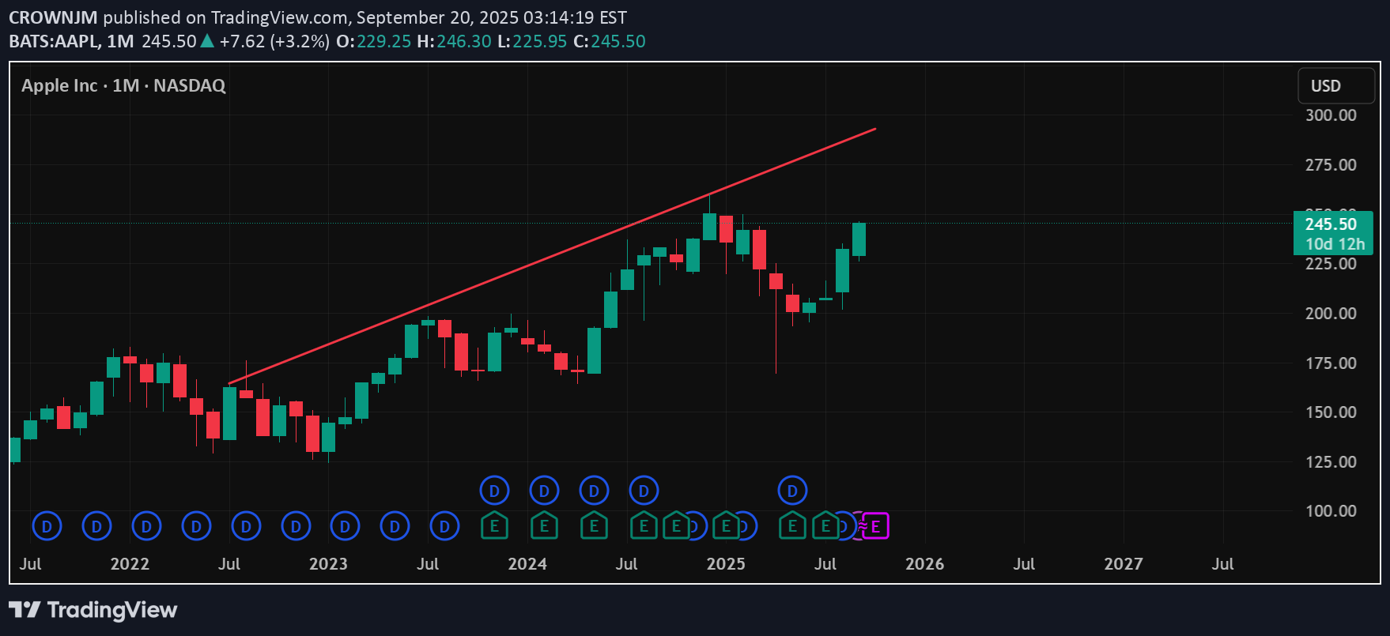Select the January 2025 earnings E marker
The width and height of the screenshot is (1390, 636).
pos(726,525)
